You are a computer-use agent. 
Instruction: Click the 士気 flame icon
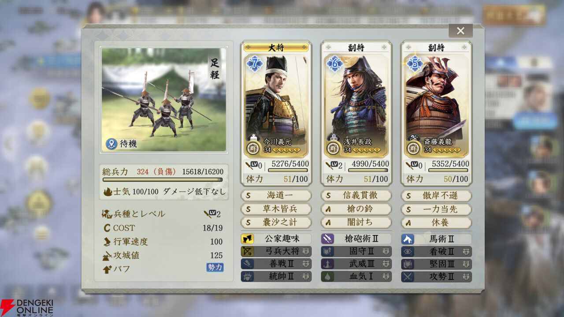point(108,192)
